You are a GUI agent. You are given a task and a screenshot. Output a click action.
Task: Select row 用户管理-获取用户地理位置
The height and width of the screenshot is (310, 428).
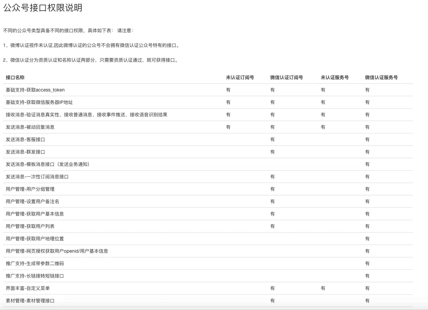[208, 239]
